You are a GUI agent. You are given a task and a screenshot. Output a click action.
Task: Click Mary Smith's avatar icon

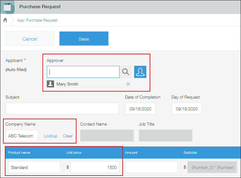[50, 84]
